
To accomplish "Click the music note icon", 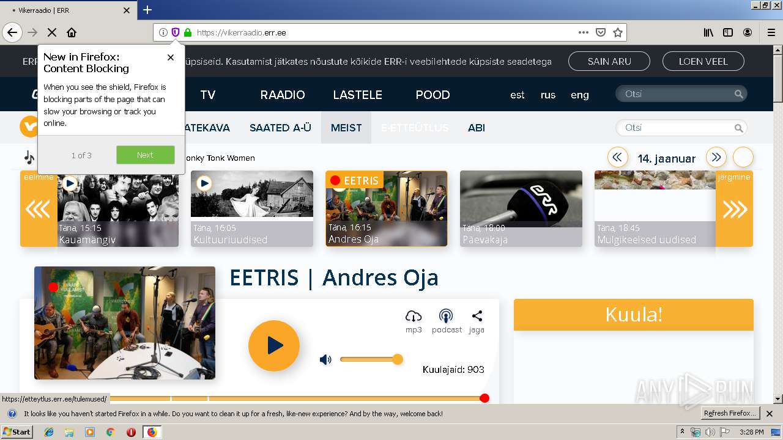I will (29, 158).
